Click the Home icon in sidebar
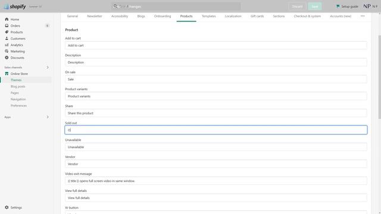 7,19
